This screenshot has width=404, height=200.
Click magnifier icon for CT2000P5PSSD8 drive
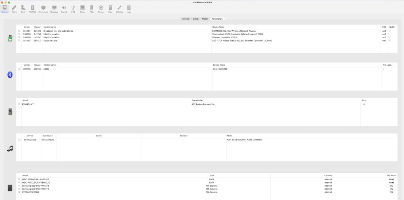(x=19, y=192)
